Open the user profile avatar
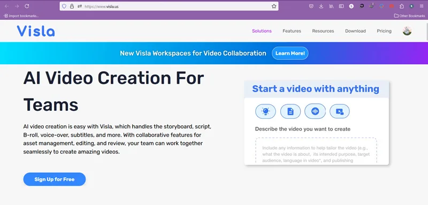This screenshot has width=428, height=205. [407, 31]
